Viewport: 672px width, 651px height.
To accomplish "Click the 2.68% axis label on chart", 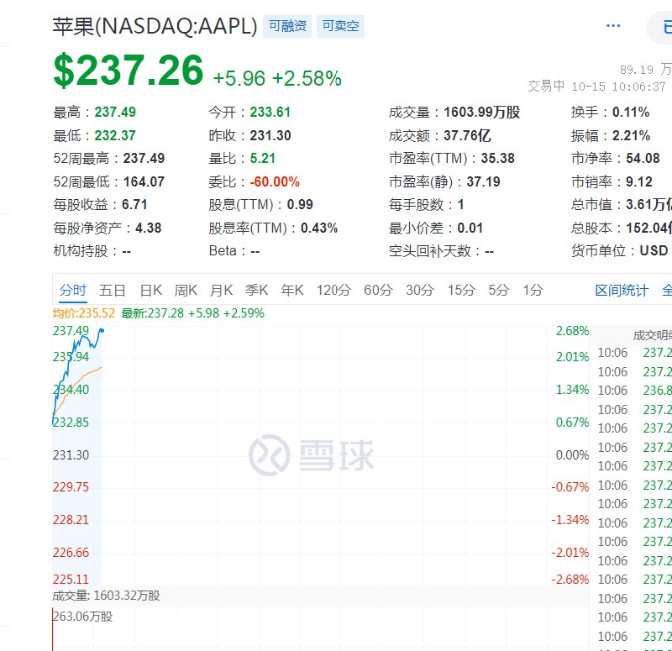I will click(x=572, y=331).
